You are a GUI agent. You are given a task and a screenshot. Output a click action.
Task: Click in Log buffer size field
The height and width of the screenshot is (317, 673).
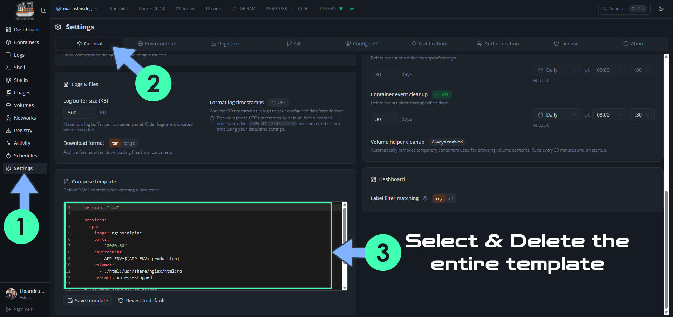(x=80, y=113)
